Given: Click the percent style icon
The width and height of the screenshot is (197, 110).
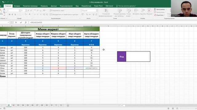Looking at the screenshot, I should point(87,14).
